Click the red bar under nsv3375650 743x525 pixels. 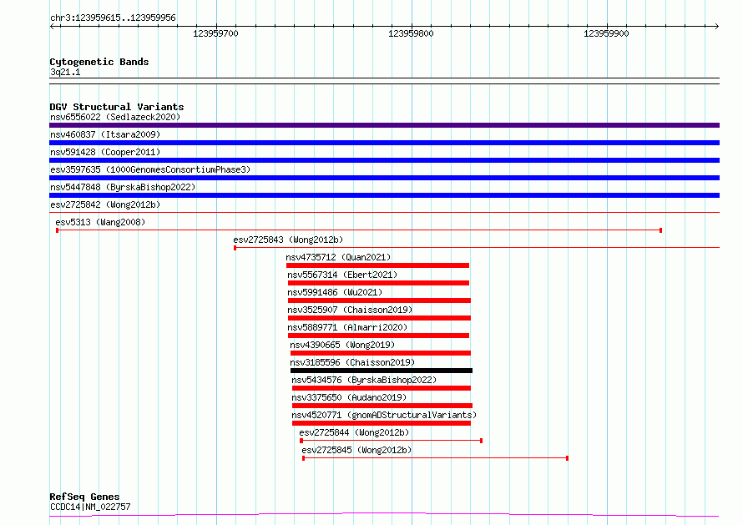coord(382,406)
